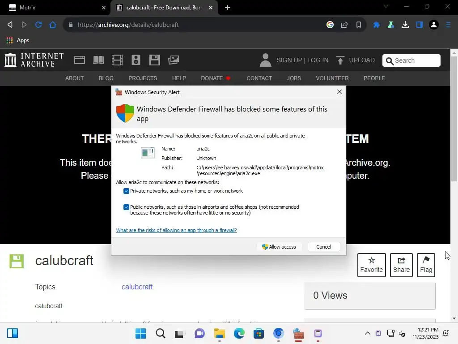Open the extensions puzzle icon
The height and width of the screenshot is (344, 458).
377,25
